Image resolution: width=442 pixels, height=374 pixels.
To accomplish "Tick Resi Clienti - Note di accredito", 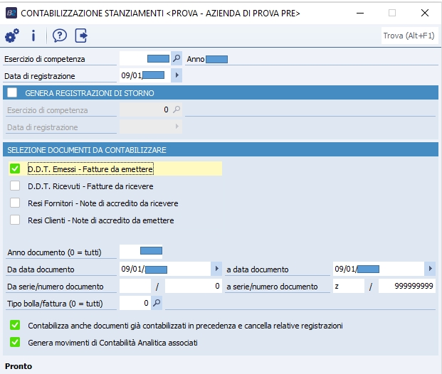I will coord(15,220).
